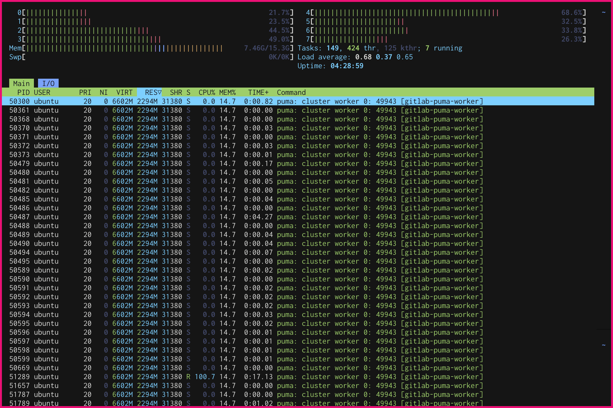Click the PRI column header
This screenshot has width=613, height=408.
85,92
